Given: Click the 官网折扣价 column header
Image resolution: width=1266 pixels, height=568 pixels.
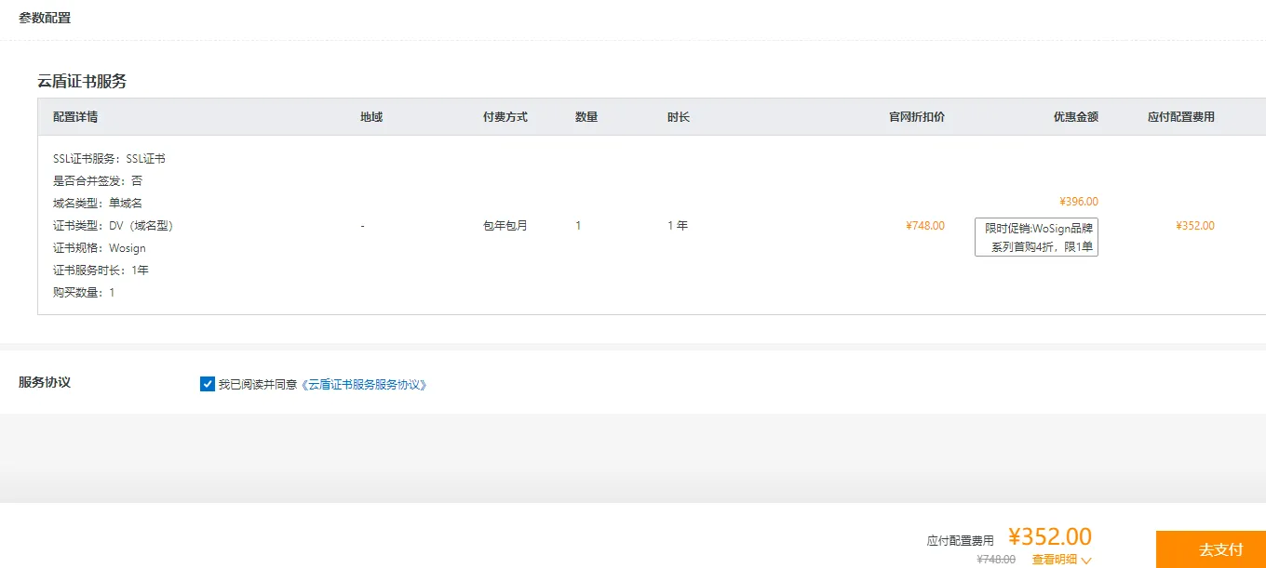Looking at the screenshot, I should coord(917,117).
